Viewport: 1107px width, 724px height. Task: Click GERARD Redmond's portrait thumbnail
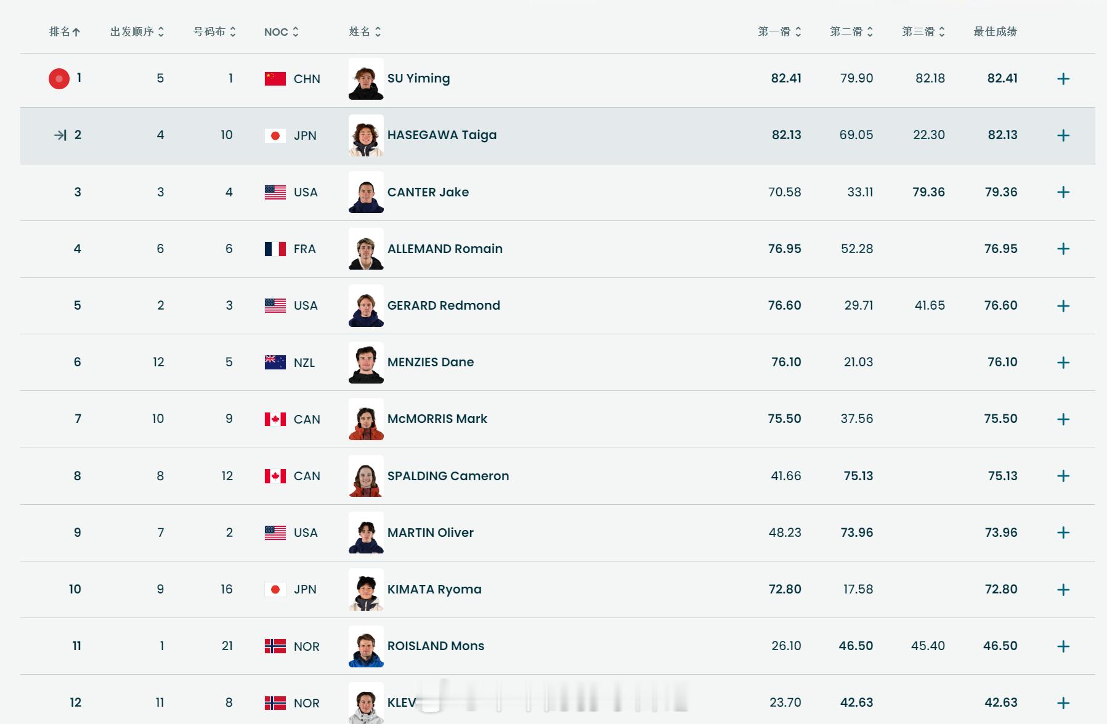pyautogui.click(x=366, y=306)
